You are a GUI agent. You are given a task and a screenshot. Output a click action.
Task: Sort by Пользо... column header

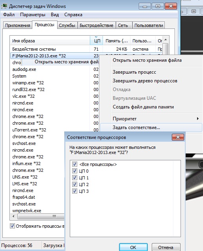click(x=143, y=41)
